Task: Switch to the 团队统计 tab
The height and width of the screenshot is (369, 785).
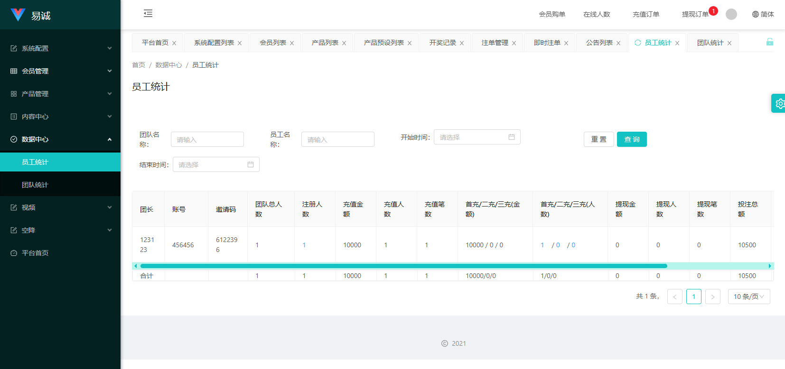Action: (710, 43)
